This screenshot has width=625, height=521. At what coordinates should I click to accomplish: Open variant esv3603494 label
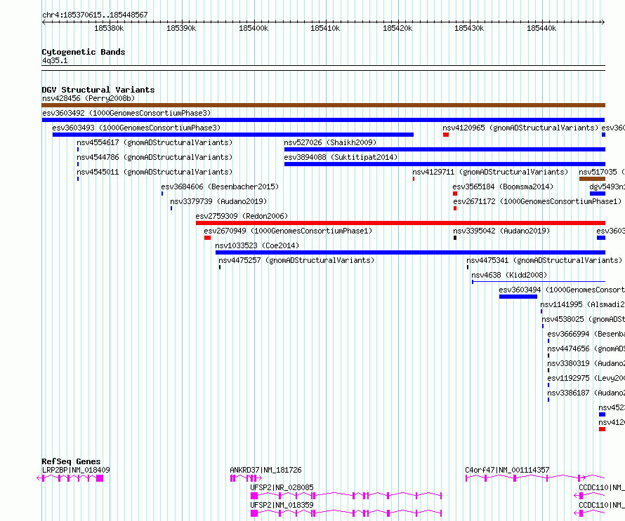point(562,290)
